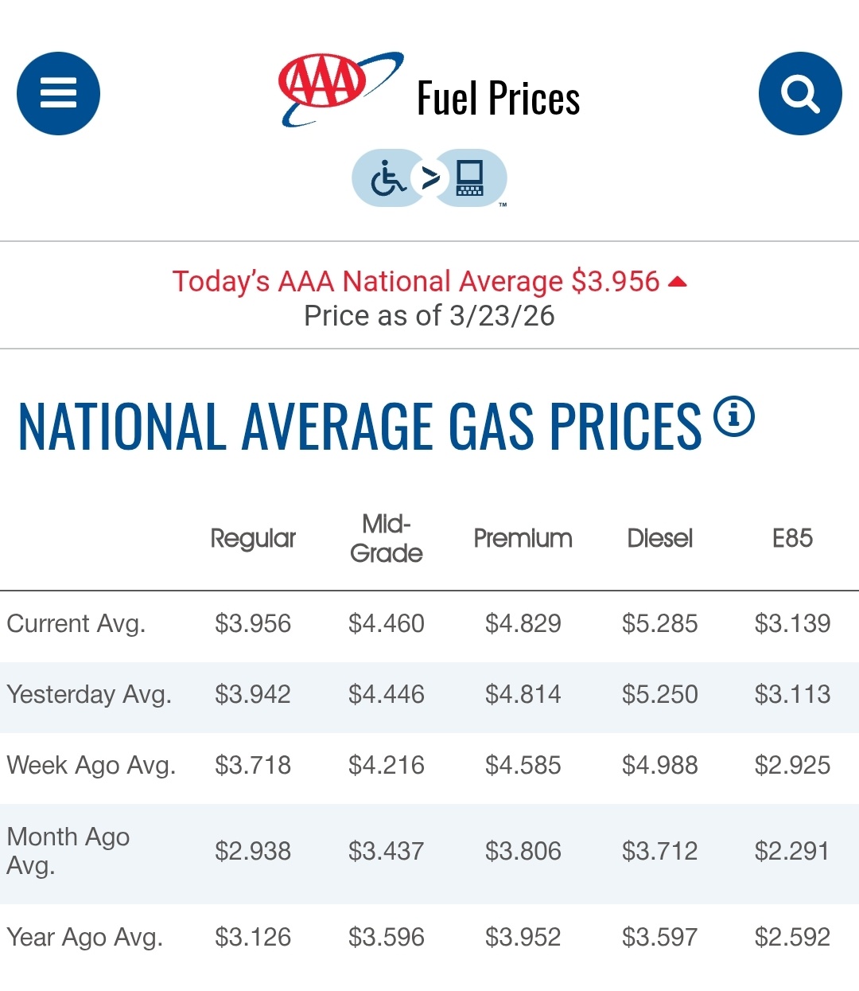This screenshot has width=859, height=991.
Task: Open the National Average info icon
Action: (733, 416)
